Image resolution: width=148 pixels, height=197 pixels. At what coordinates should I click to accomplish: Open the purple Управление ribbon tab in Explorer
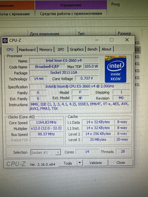tap(71, 5)
